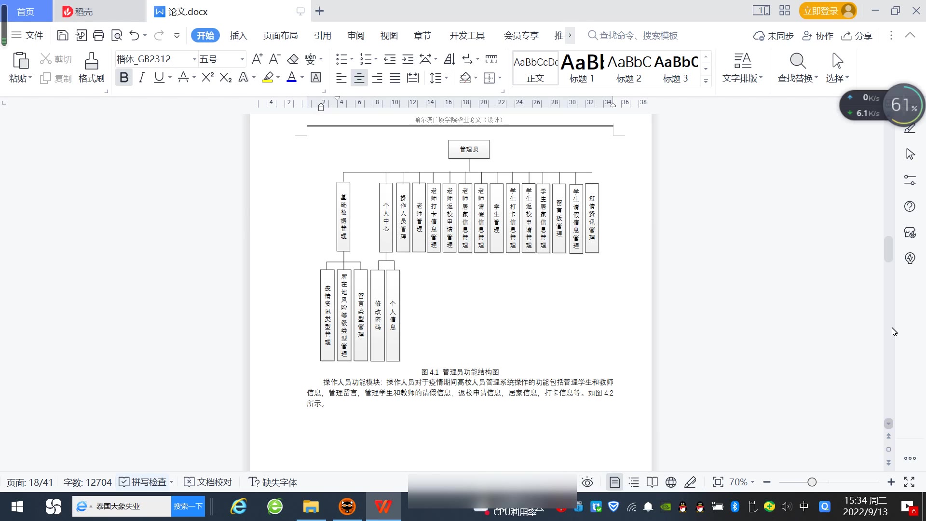Open the 页面布局 ribbon tab
The height and width of the screenshot is (521, 926).
(x=280, y=35)
